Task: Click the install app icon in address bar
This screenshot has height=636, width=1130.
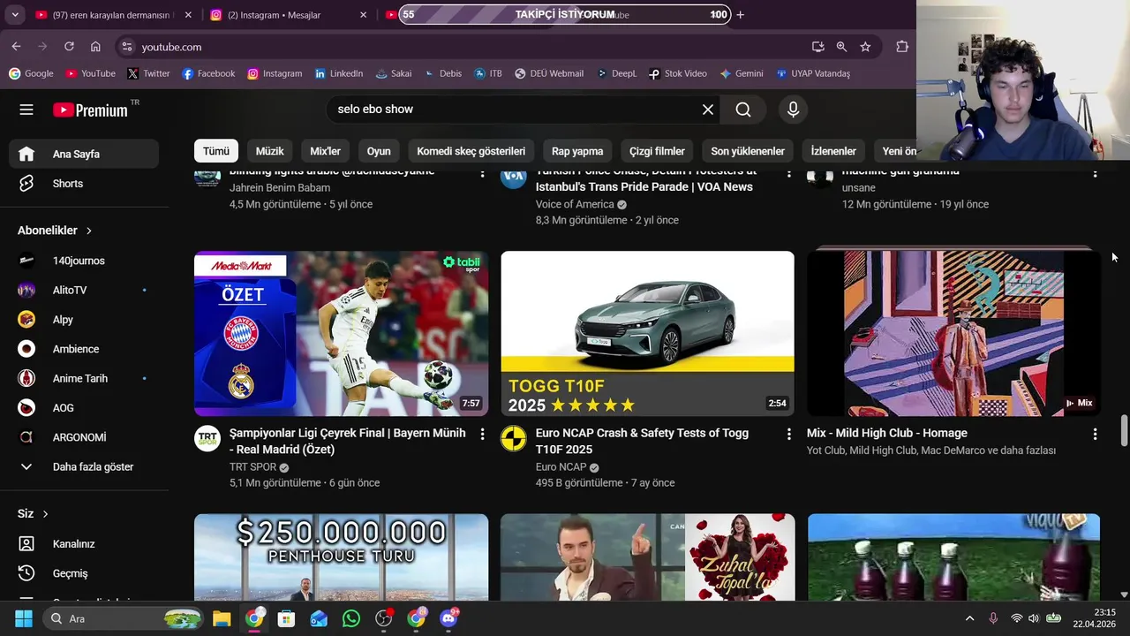Action: [817, 47]
